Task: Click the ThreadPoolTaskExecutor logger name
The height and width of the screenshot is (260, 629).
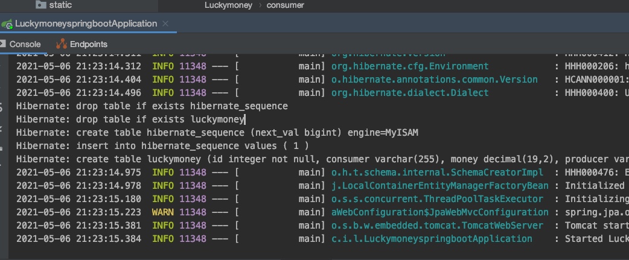Action: click(x=437, y=199)
